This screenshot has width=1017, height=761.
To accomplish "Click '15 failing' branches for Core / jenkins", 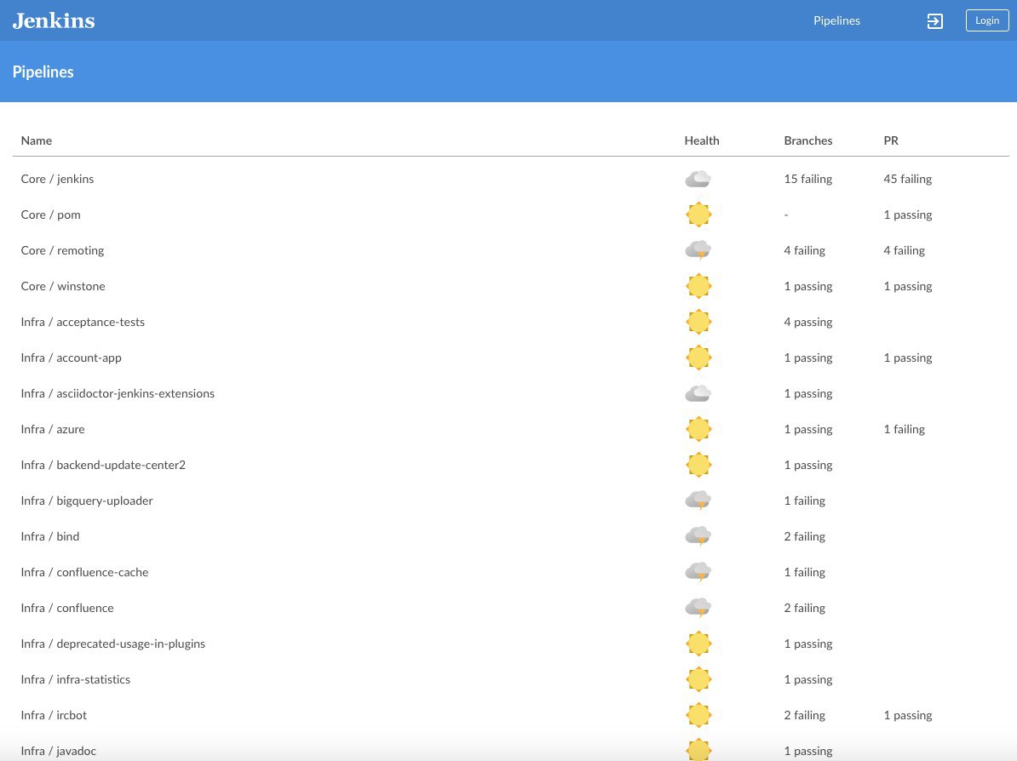I will tap(808, 179).
